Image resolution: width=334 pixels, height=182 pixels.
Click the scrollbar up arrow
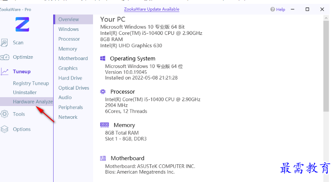[326, 18]
